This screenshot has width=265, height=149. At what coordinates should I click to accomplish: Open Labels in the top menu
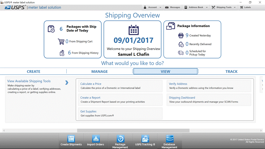tap(245, 7)
